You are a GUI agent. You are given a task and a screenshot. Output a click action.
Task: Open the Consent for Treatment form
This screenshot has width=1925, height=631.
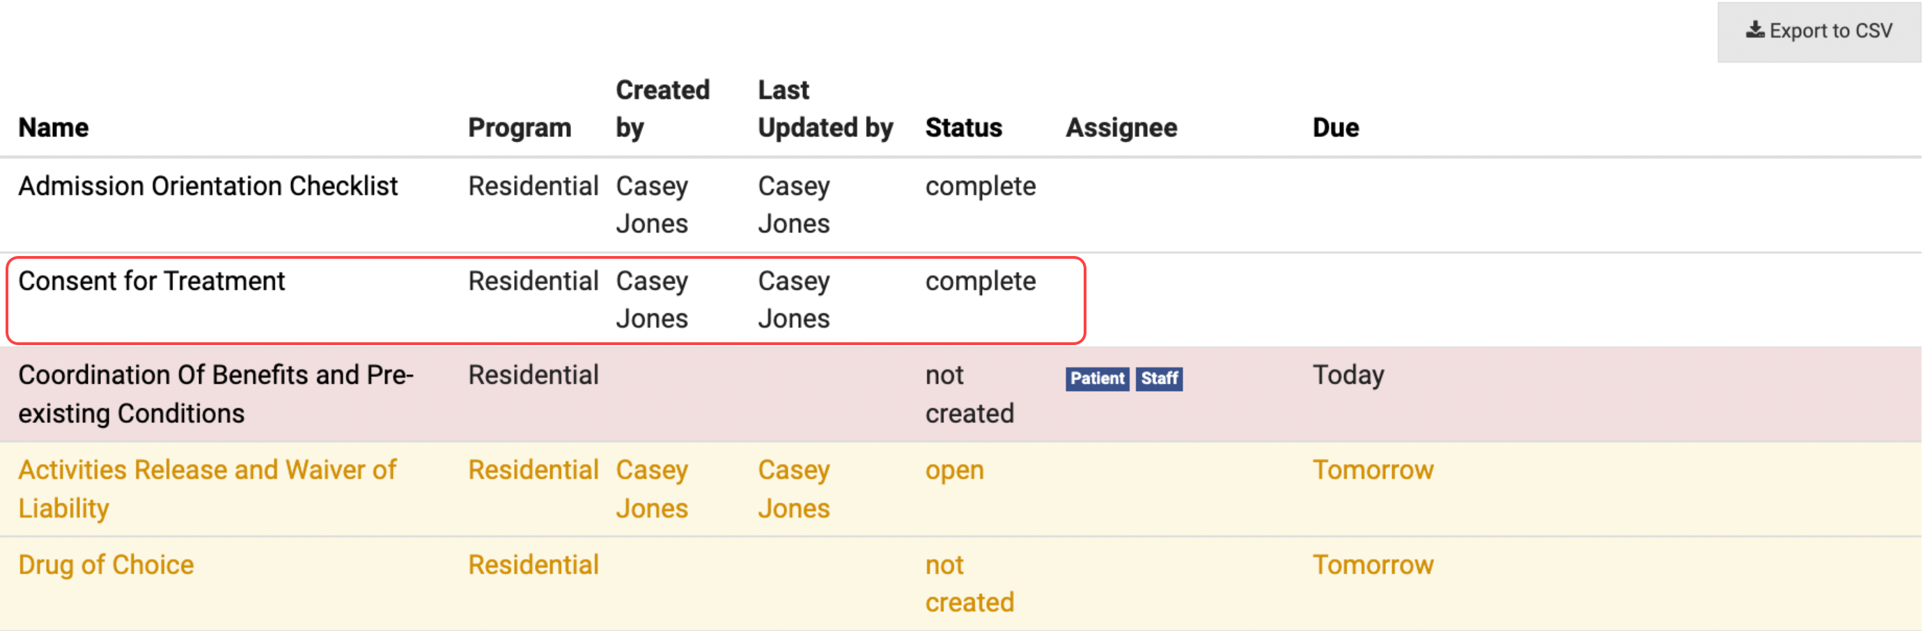152,281
